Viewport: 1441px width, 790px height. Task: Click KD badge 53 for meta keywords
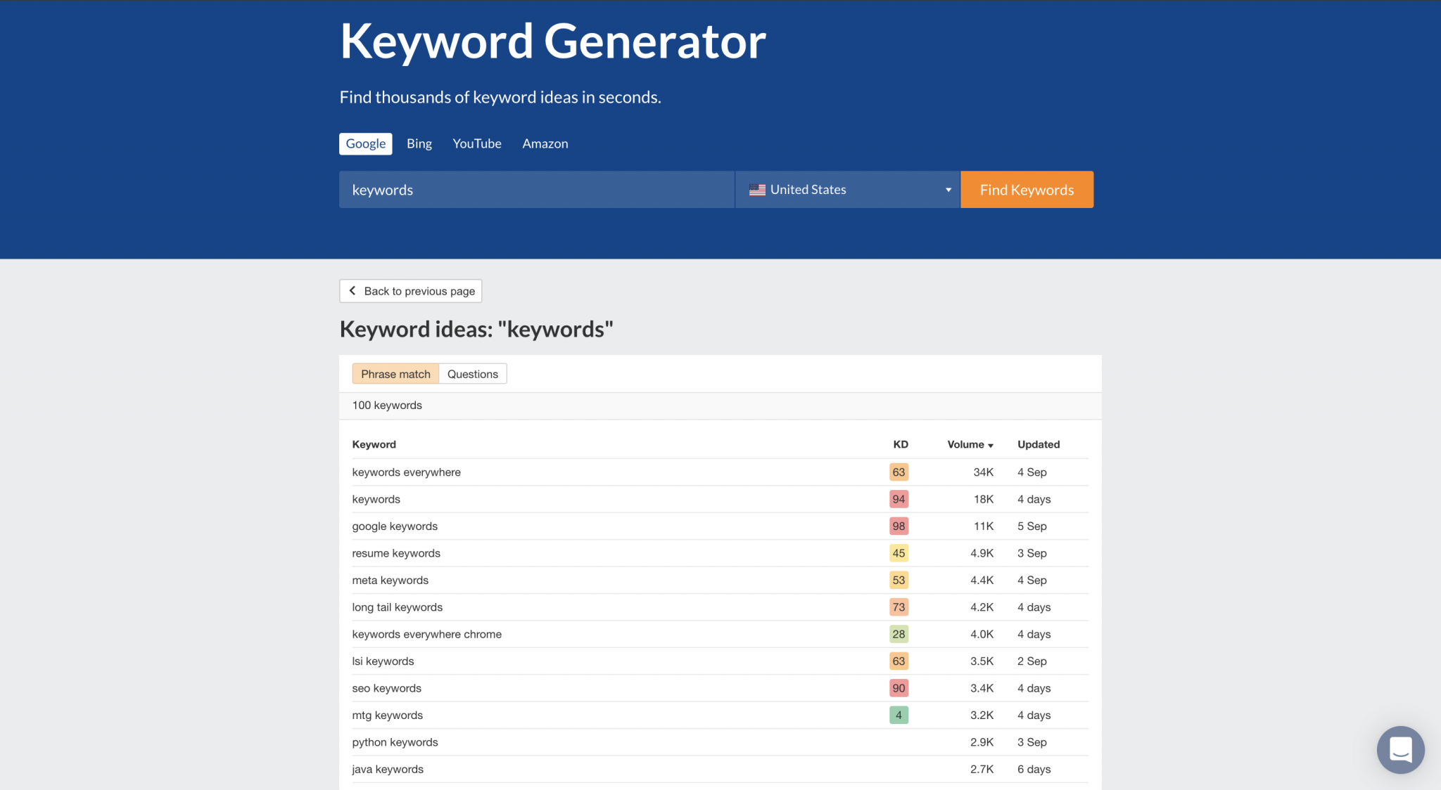tap(899, 581)
